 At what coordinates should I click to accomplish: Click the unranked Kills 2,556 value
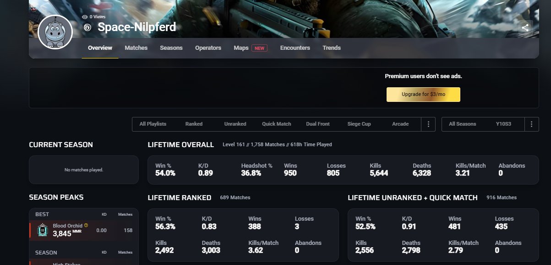coord(365,250)
